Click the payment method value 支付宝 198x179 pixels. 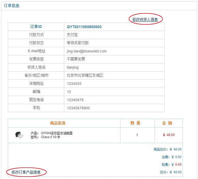coord(72,35)
